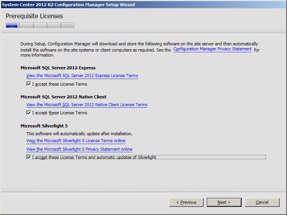Click the Next button
The image size is (287, 215).
[224, 202]
